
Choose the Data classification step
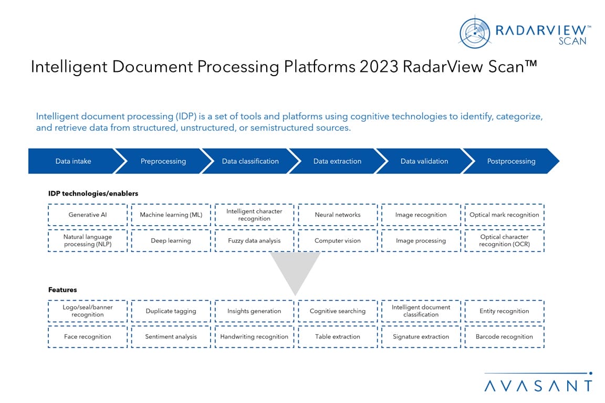point(250,161)
